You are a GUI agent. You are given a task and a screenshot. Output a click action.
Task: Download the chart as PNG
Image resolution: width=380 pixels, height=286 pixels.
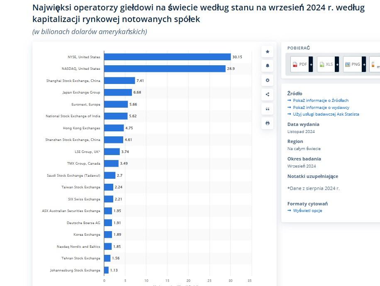click(x=352, y=64)
